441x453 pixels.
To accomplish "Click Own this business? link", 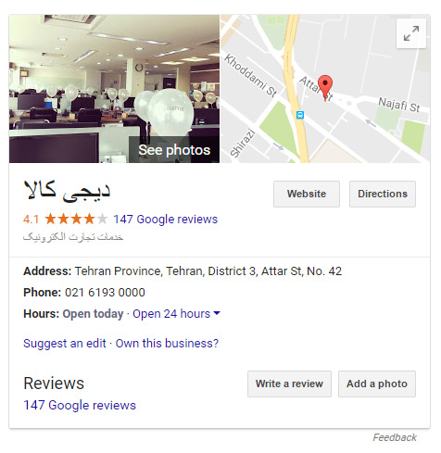I will click(167, 344).
